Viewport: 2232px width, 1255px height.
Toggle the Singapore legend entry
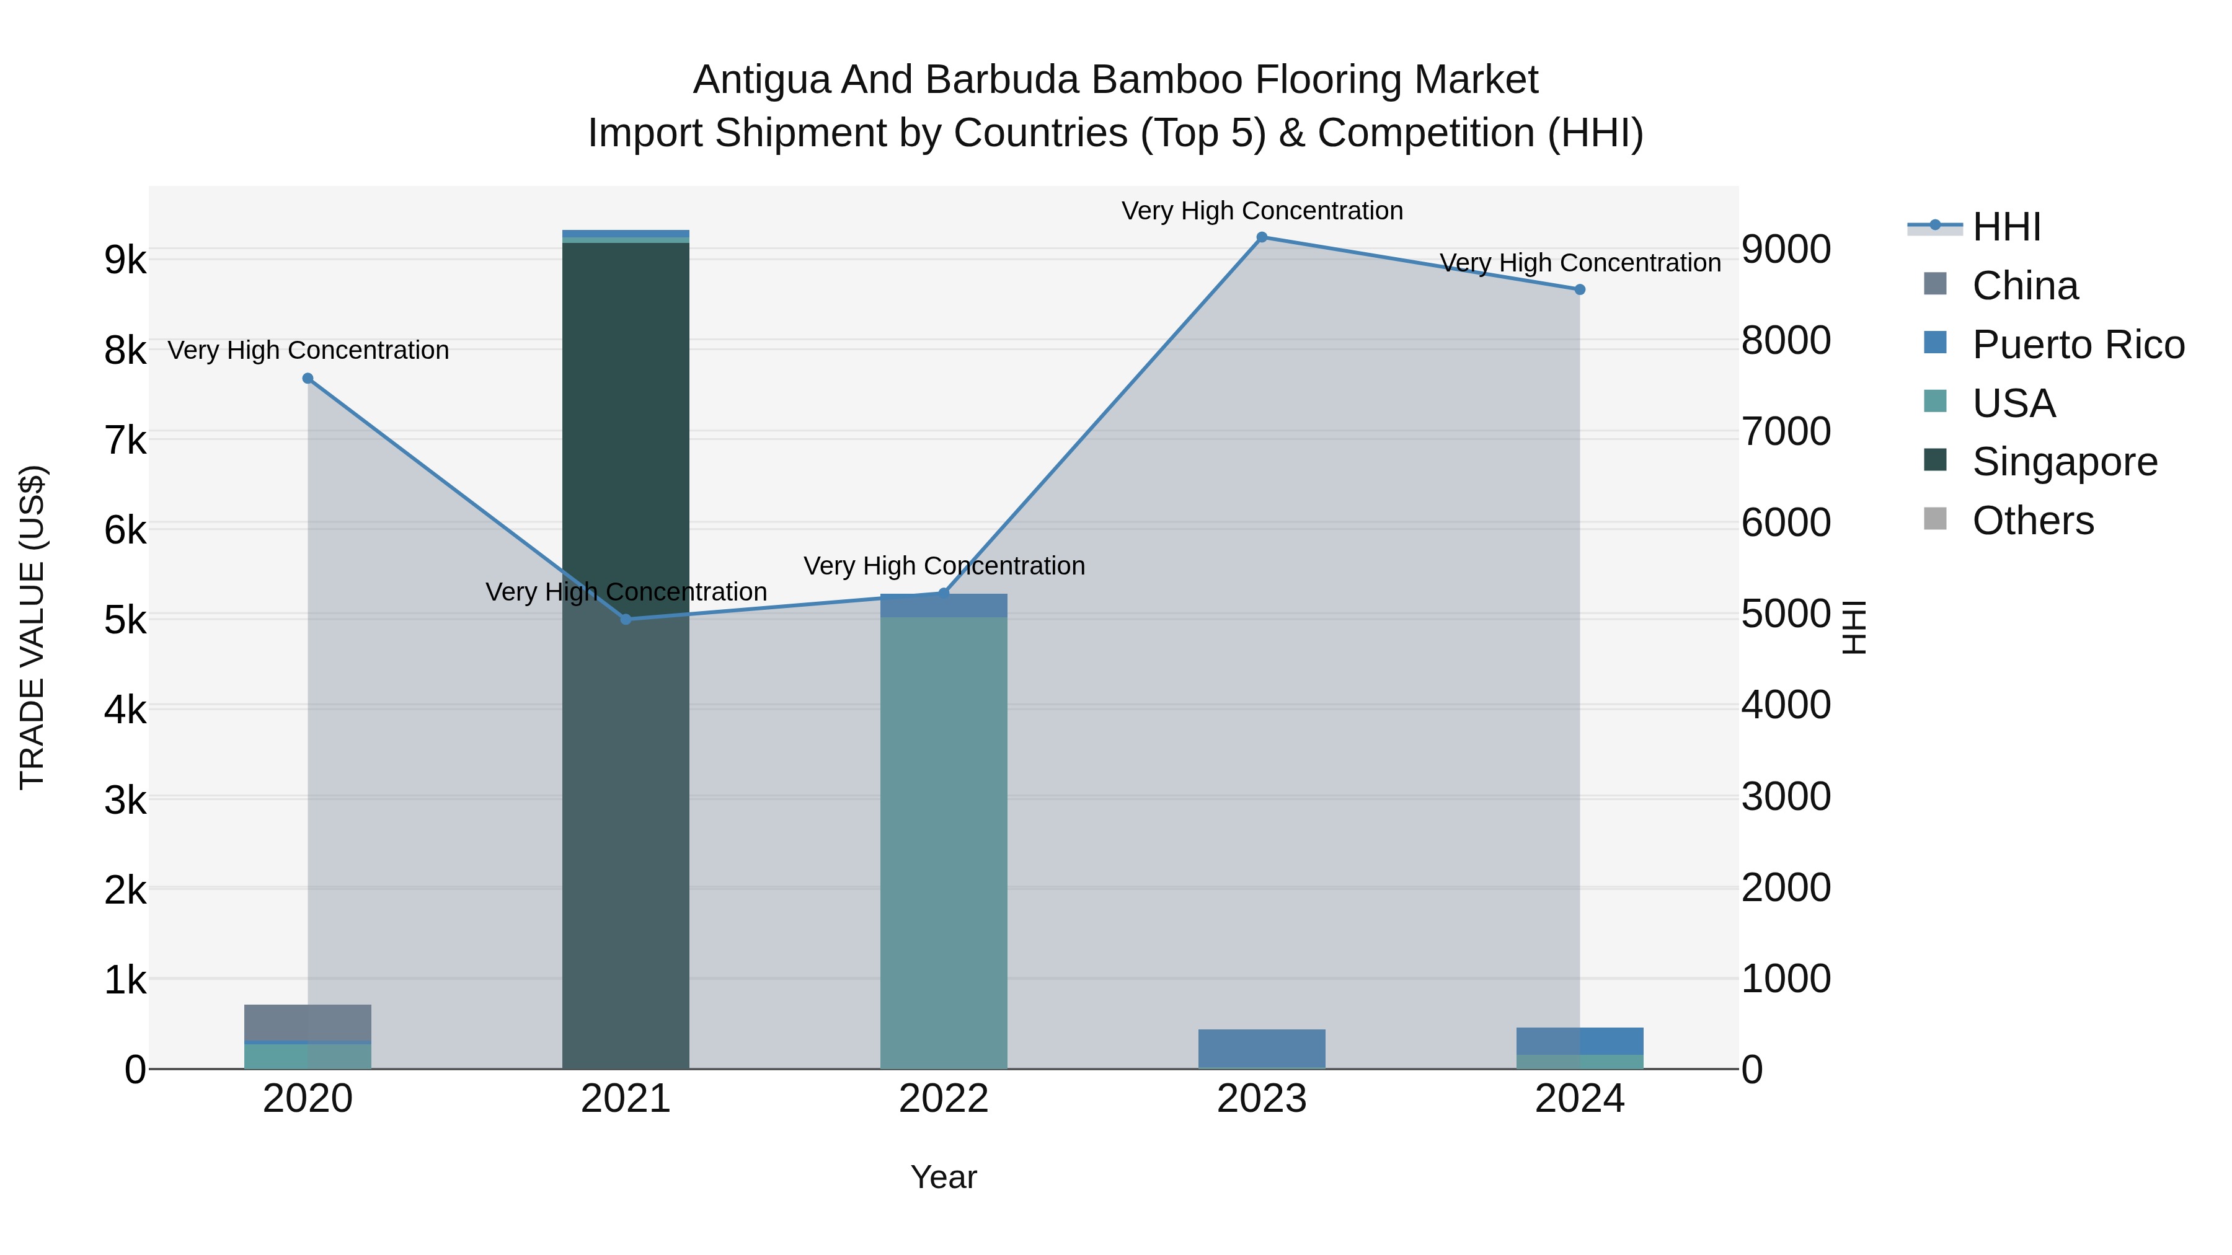coord(2040,462)
